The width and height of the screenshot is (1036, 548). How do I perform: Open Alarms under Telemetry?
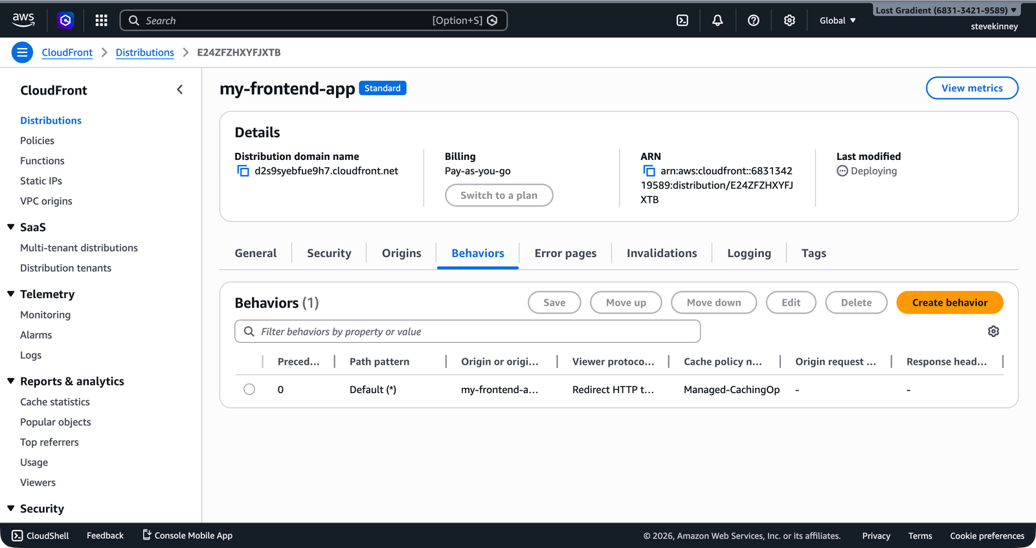[x=36, y=335]
